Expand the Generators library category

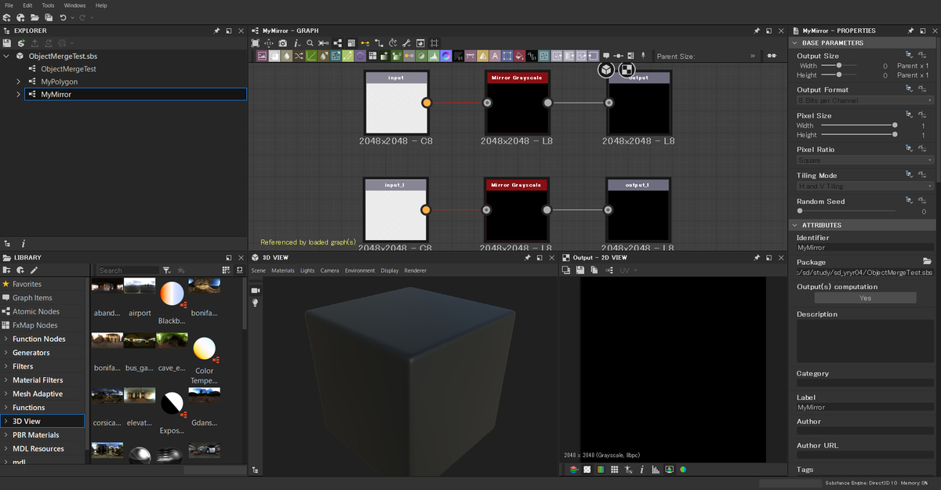pos(6,353)
